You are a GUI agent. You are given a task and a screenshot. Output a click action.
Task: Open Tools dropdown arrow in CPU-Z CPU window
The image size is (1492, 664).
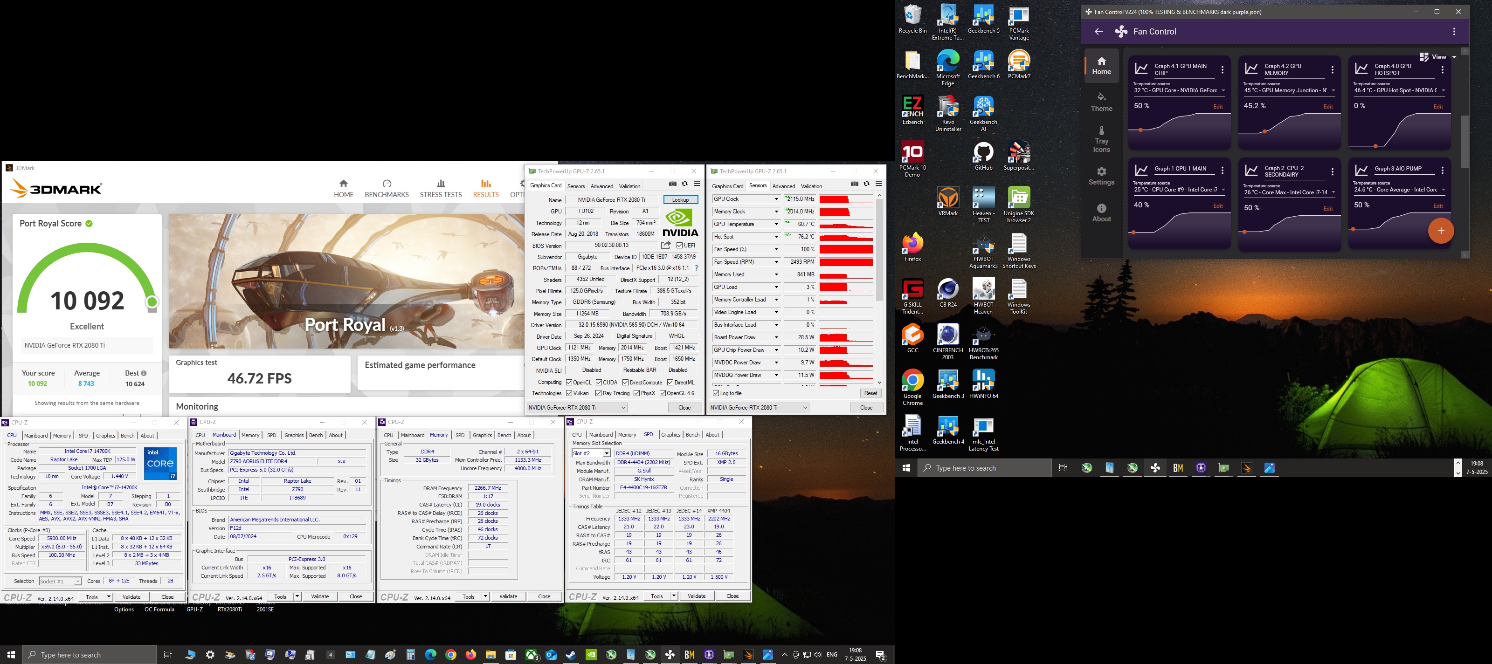(108, 597)
